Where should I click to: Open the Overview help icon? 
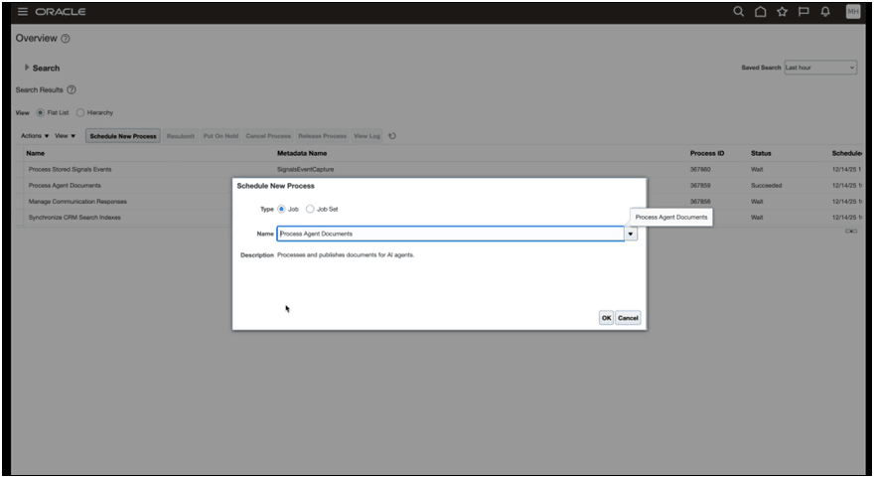click(x=66, y=39)
